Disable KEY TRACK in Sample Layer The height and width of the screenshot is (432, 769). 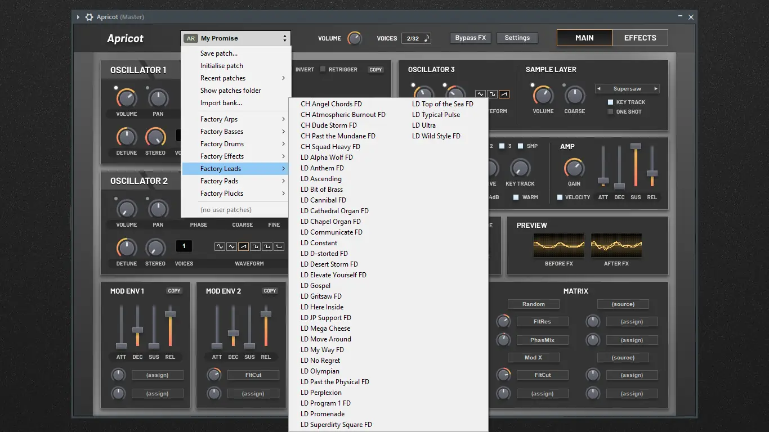tap(610, 102)
